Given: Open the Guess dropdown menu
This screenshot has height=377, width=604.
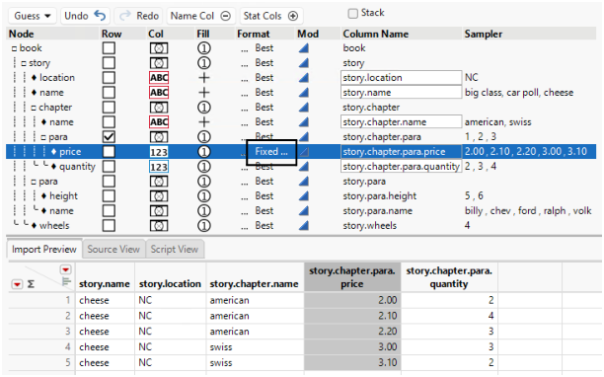Looking at the screenshot, I should click(x=33, y=16).
